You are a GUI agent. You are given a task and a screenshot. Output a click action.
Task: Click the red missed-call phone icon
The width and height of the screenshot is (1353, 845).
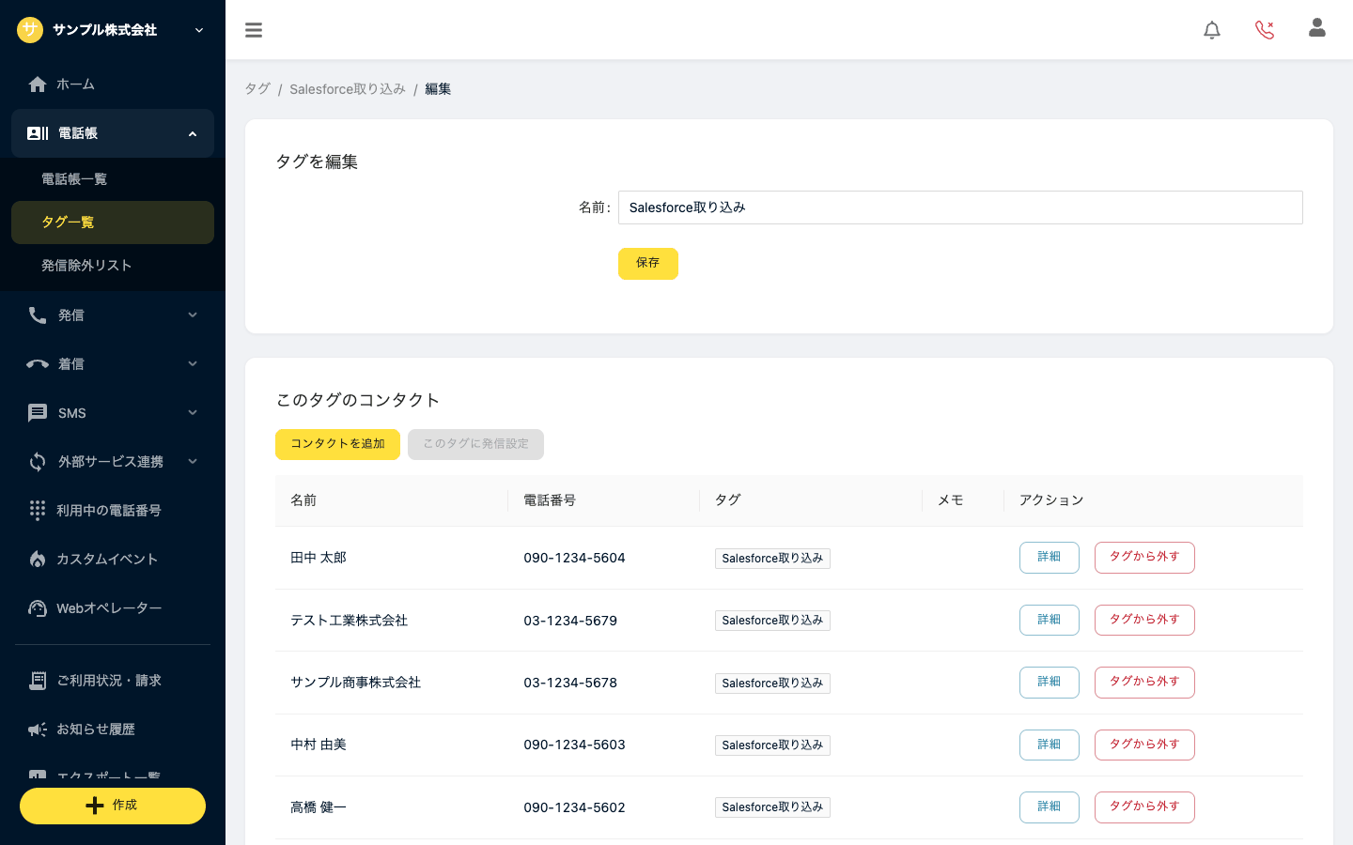click(1265, 30)
